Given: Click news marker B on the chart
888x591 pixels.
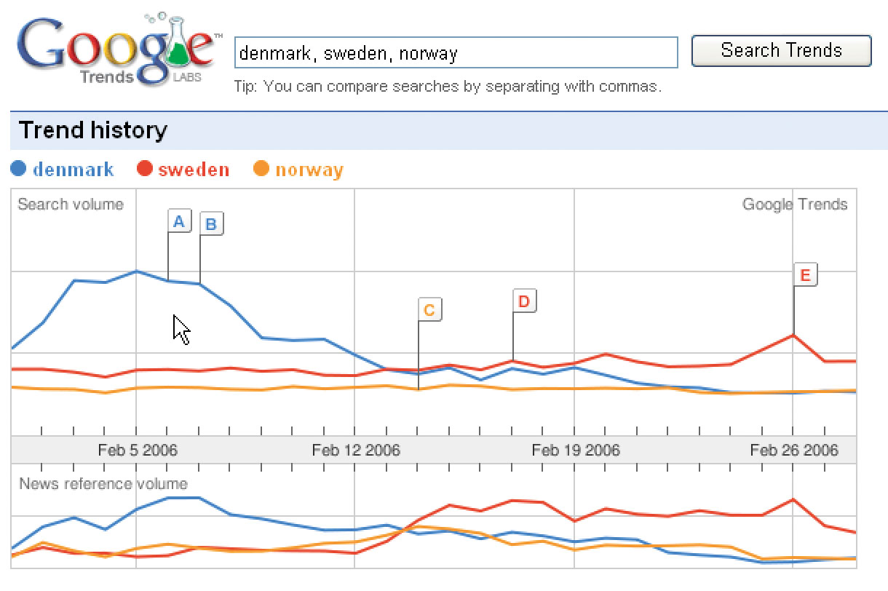Looking at the screenshot, I should click(211, 224).
